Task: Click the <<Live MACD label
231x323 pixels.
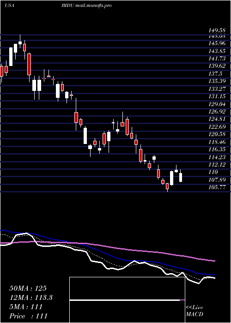Action: [195, 311]
